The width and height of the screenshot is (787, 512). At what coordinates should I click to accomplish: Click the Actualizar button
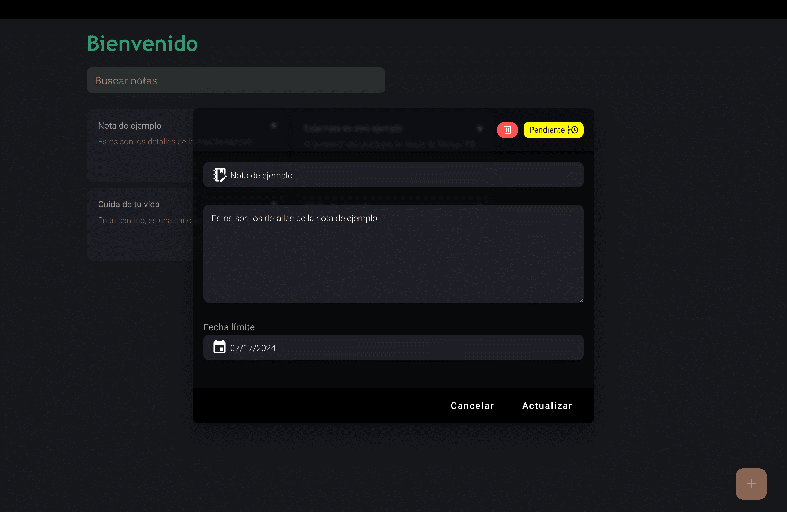coord(547,405)
